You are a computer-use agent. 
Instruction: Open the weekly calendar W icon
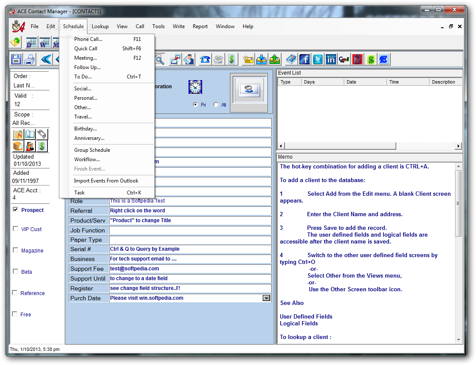(x=45, y=42)
